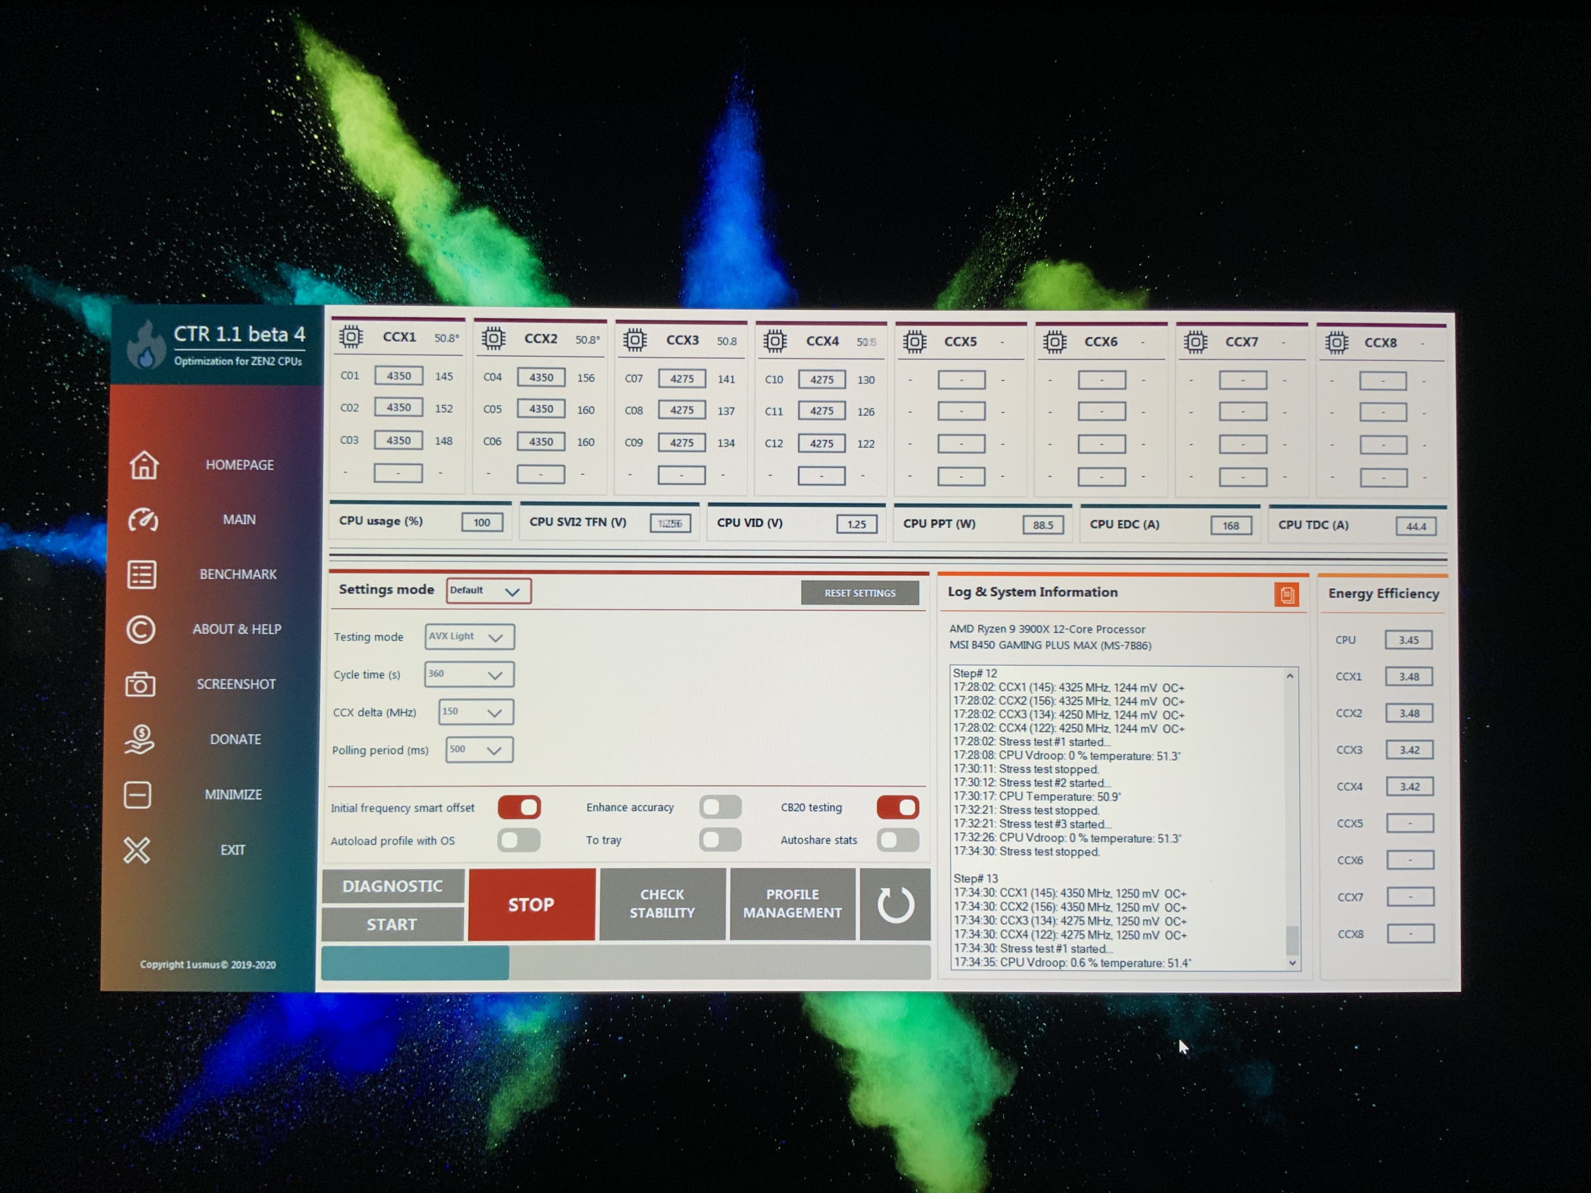
Task: Click the CCX4 chip icon
Action: 775,340
